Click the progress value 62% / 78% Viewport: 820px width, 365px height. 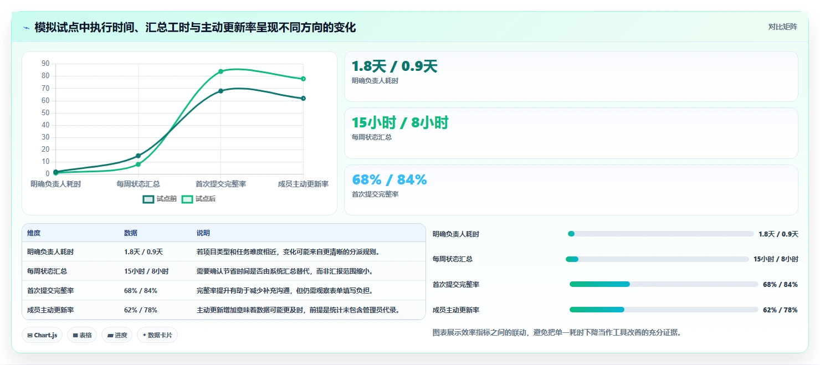780,310
